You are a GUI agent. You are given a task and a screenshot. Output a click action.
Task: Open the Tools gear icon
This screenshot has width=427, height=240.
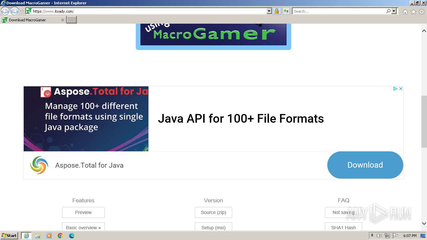coord(422,12)
